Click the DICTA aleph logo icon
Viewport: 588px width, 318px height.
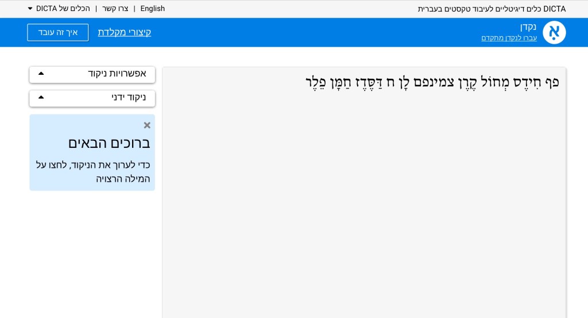coord(554,32)
